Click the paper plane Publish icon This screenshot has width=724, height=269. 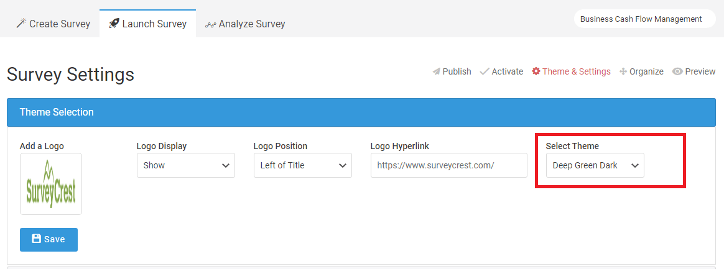437,71
